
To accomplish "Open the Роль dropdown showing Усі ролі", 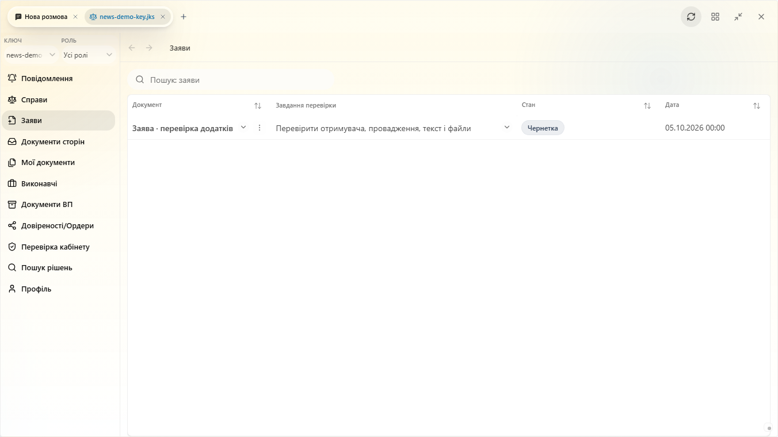I will [87, 55].
